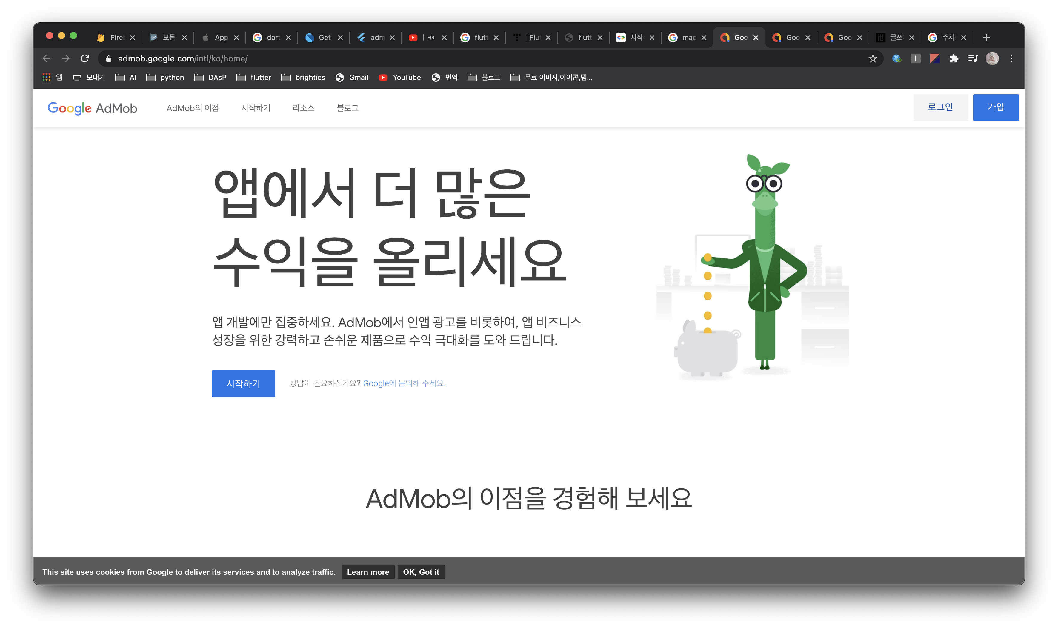Switch to the Firebase tab
The width and height of the screenshot is (1058, 629).
coord(111,38)
